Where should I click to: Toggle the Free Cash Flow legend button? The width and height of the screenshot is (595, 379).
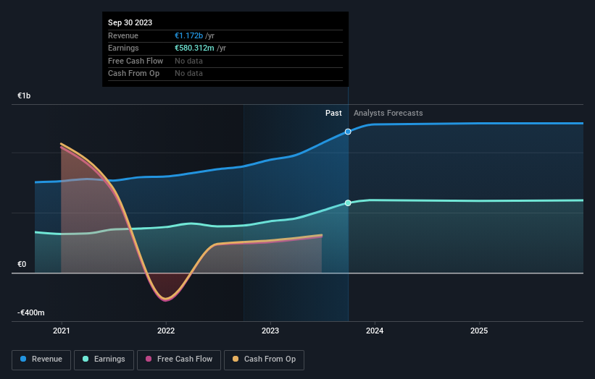(179, 359)
